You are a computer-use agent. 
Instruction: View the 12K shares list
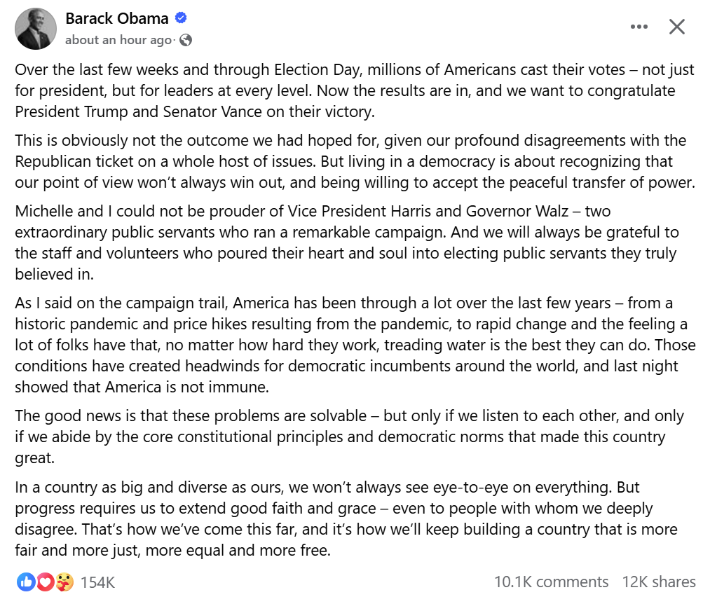click(x=659, y=582)
